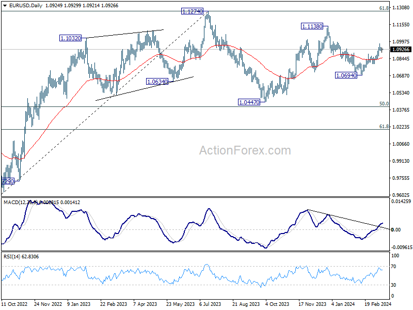Viewport: 413px width, 310px height.
Task: Click the 1.06870 price axis value
Action: coord(401,76)
